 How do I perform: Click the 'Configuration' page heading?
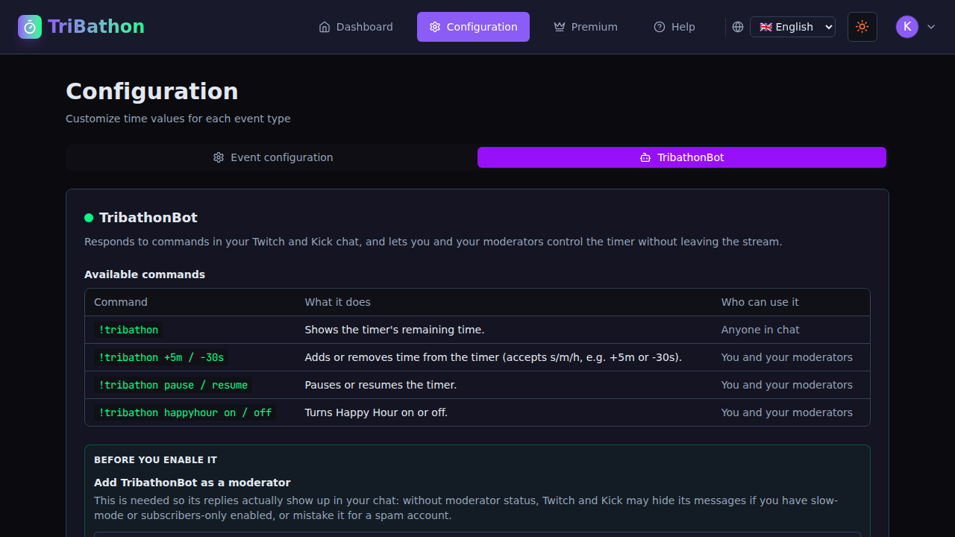(152, 91)
